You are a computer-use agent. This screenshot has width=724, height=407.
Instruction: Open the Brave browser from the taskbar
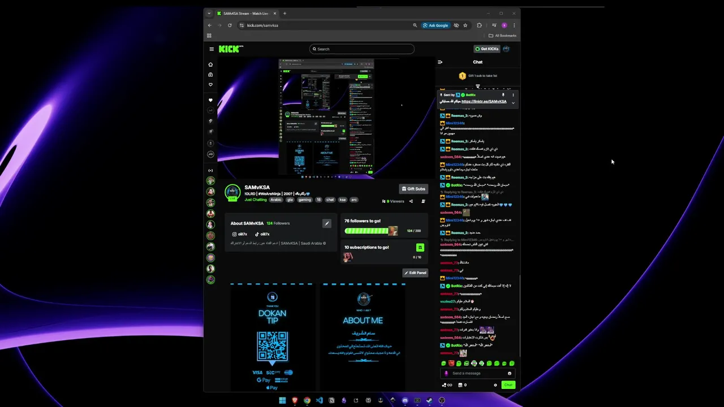pyautogui.click(x=295, y=401)
